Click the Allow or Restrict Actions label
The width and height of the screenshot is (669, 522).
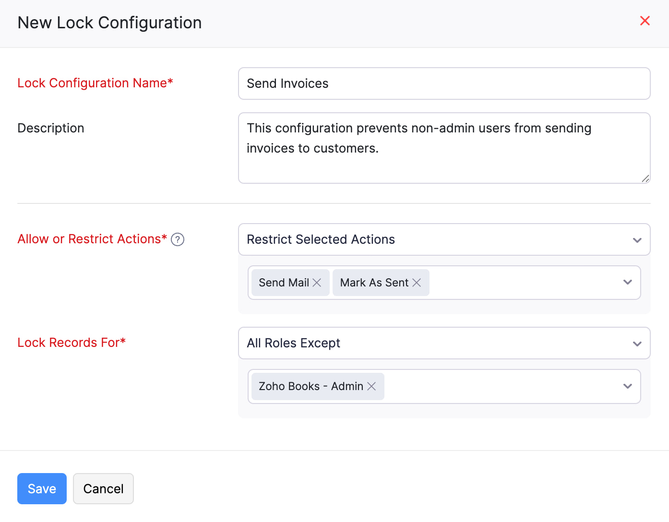coord(92,239)
